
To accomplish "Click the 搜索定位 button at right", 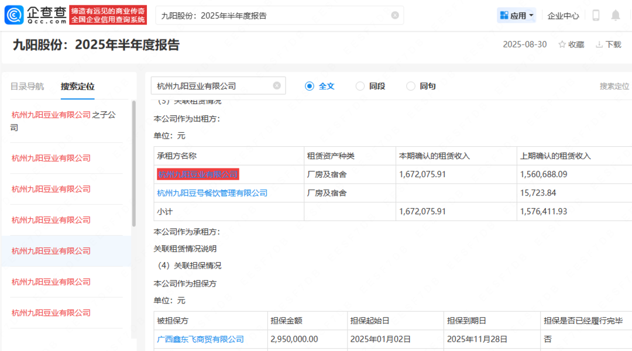I will [x=614, y=86].
